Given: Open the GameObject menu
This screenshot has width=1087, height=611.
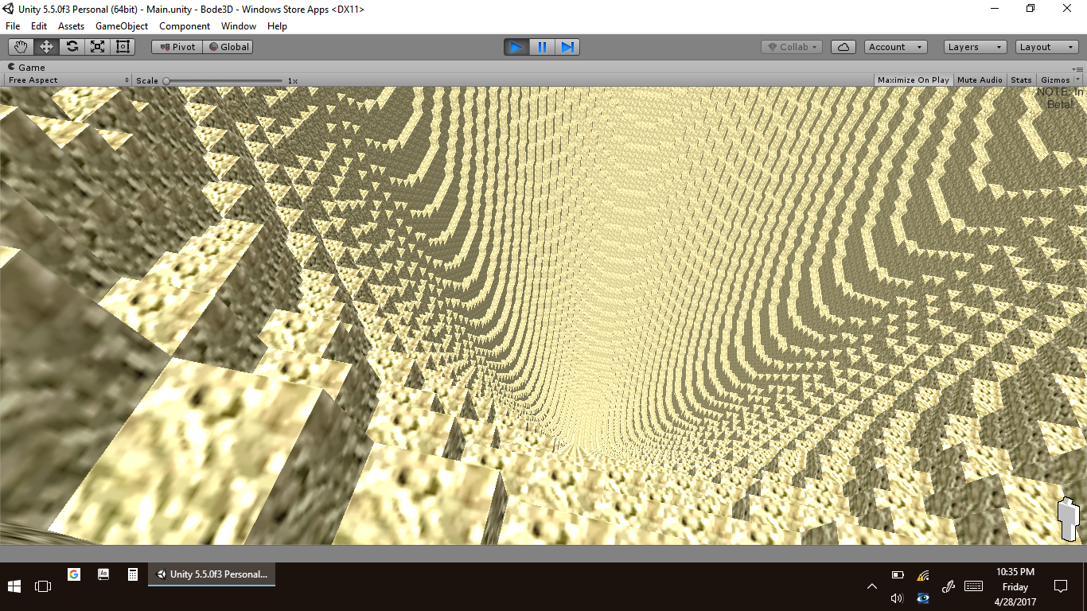Looking at the screenshot, I should (121, 26).
